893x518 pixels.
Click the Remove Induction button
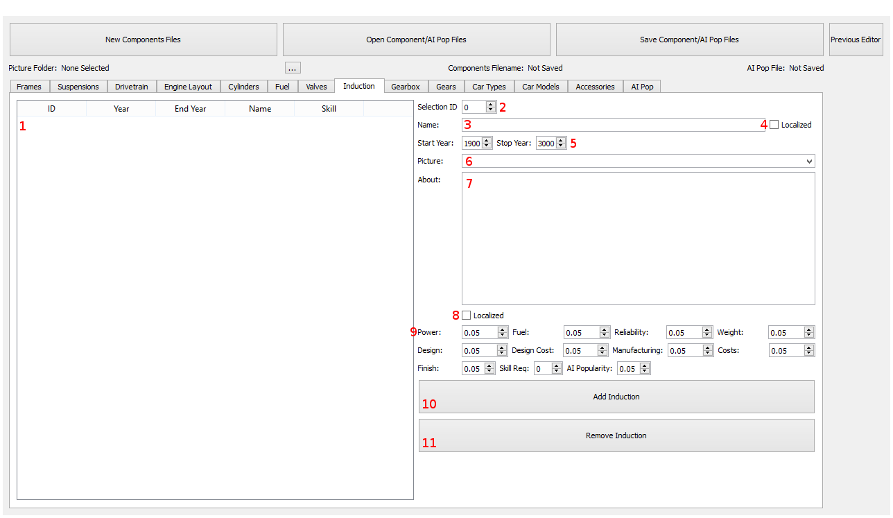pos(616,435)
